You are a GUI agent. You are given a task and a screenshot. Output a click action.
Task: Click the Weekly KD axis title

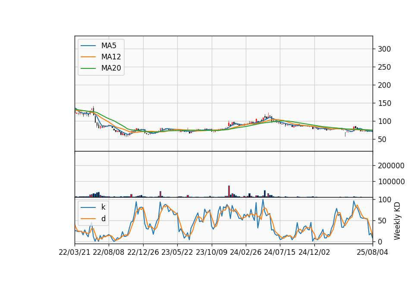[397, 221]
